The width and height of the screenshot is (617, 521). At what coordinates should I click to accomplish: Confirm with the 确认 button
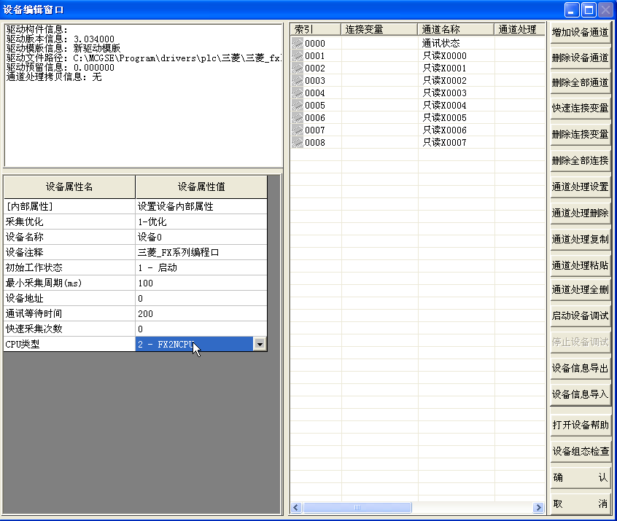coord(580,477)
